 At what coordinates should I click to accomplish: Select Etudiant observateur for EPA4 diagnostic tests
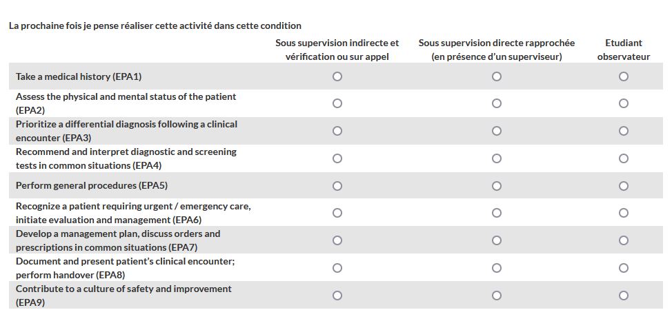pyautogui.click(x=624, y=158)
